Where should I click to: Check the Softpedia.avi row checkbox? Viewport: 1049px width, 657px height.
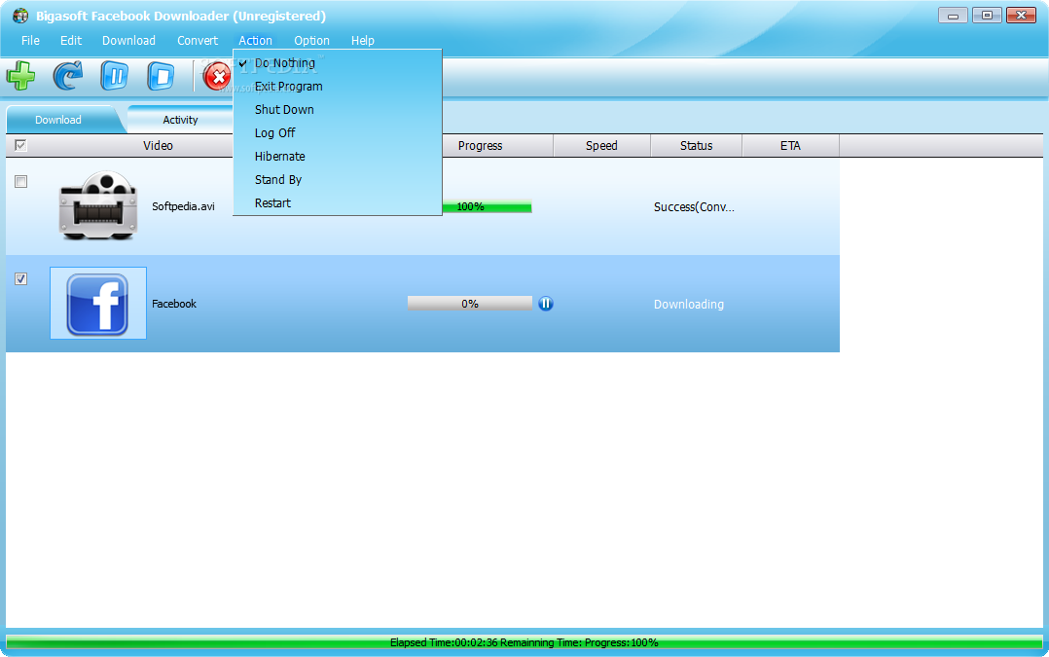pos(20,182)
